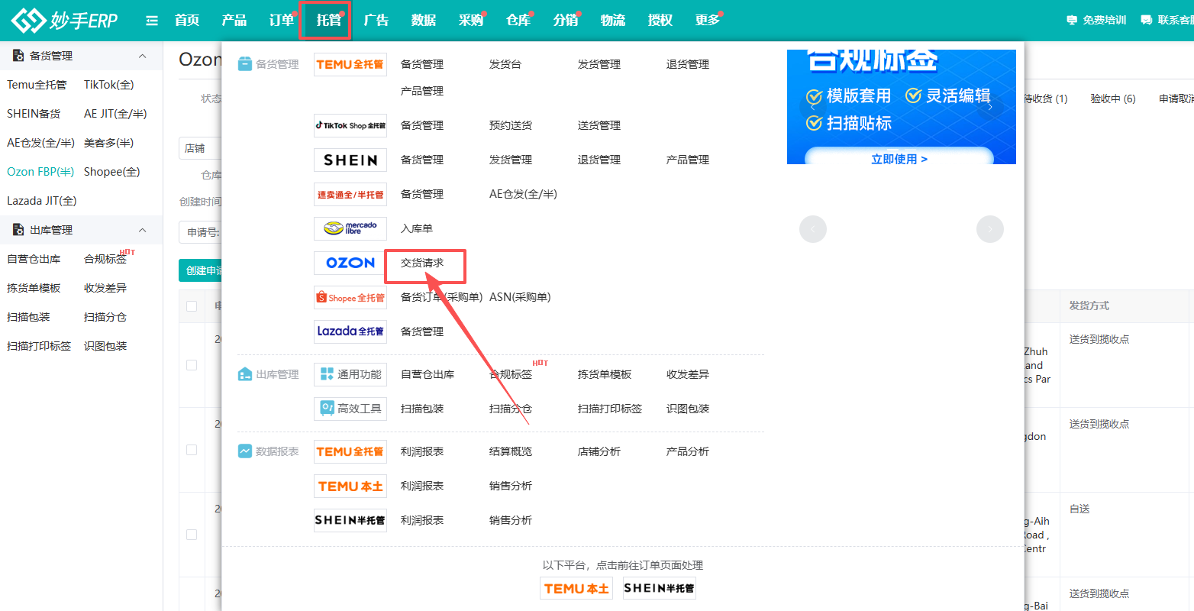This screenshot has width=1194, height=611.
Task: Select Lazada JIT(全) in sidebar
Action: (x=42, y=201)
